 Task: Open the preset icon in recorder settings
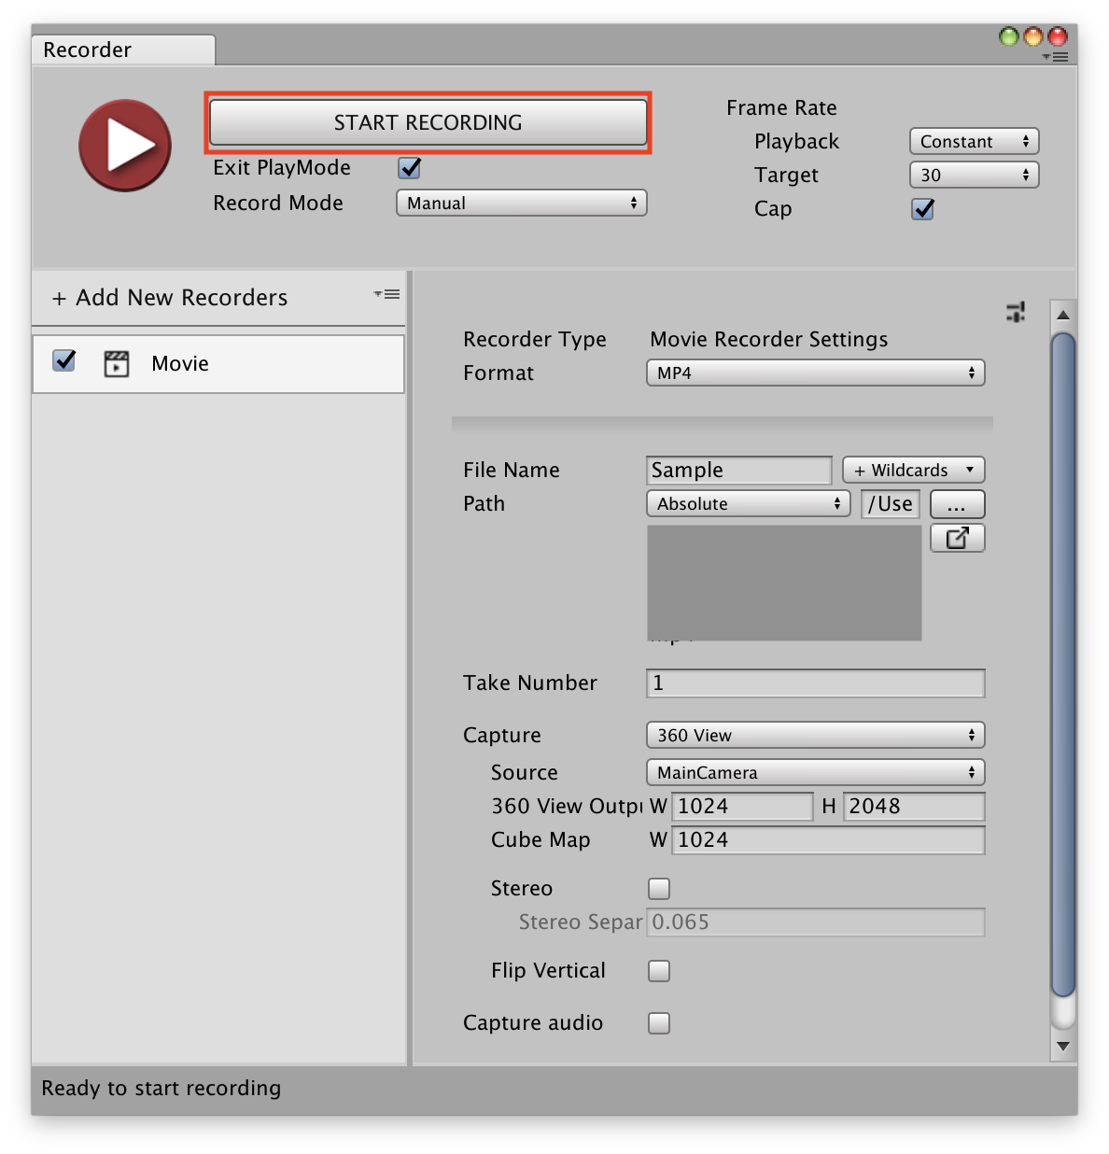(1016, 312)
